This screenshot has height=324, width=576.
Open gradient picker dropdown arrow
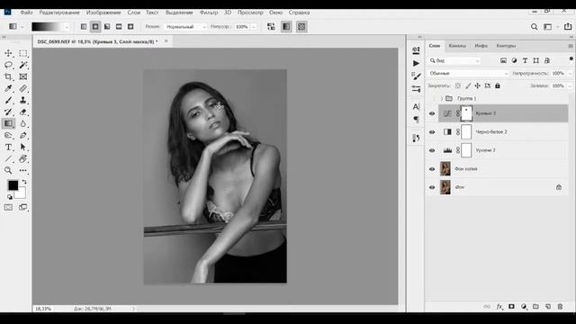pyautogui.click(x=67, y=27)
